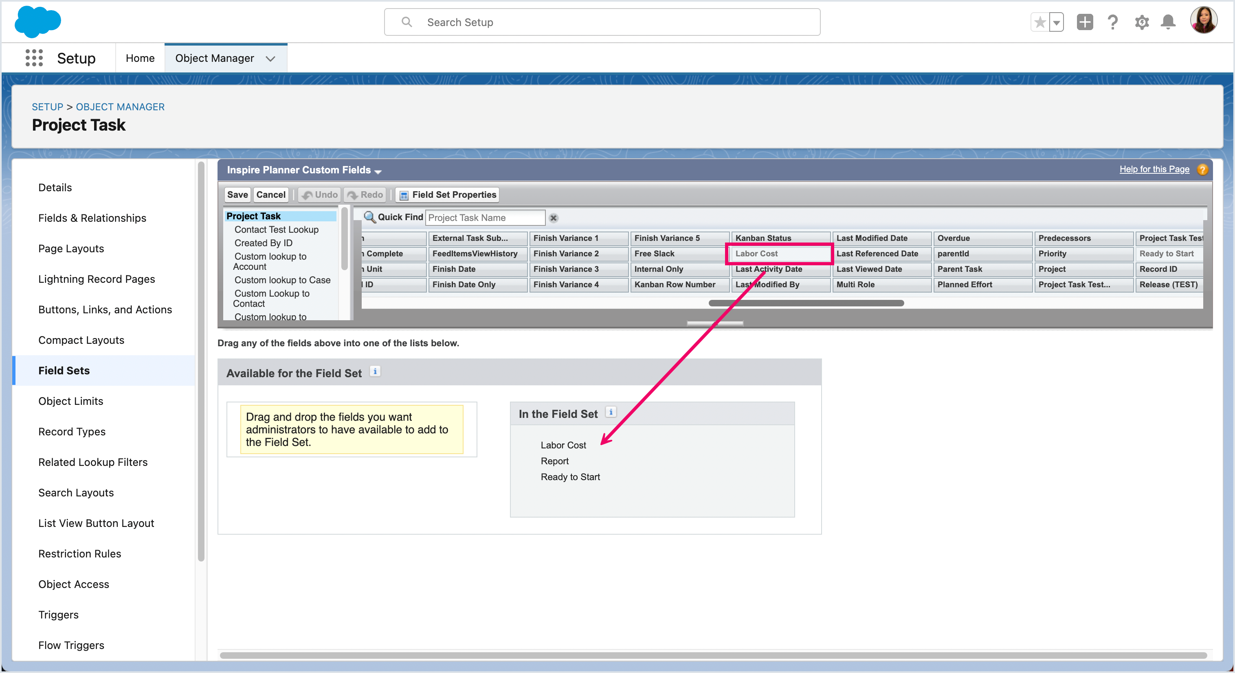
Task: Click the field palette horizontal scrollbar
Action: pyautogui.click(x=806, y=303)
